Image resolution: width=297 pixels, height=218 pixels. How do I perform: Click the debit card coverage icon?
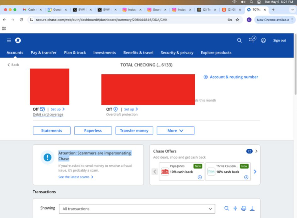43,109
